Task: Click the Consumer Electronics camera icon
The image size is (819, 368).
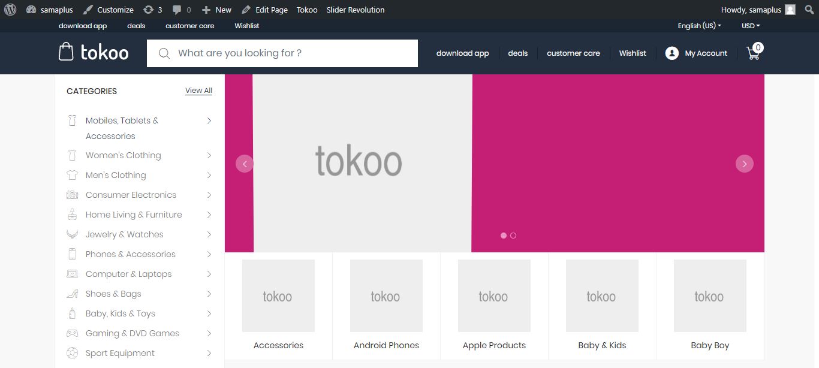Action: click(73, 195)
